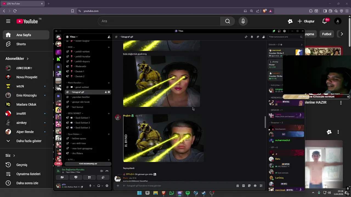Collapse SESLİ SOHBET category
351x197 pixels.
click(x=75, y=113)
